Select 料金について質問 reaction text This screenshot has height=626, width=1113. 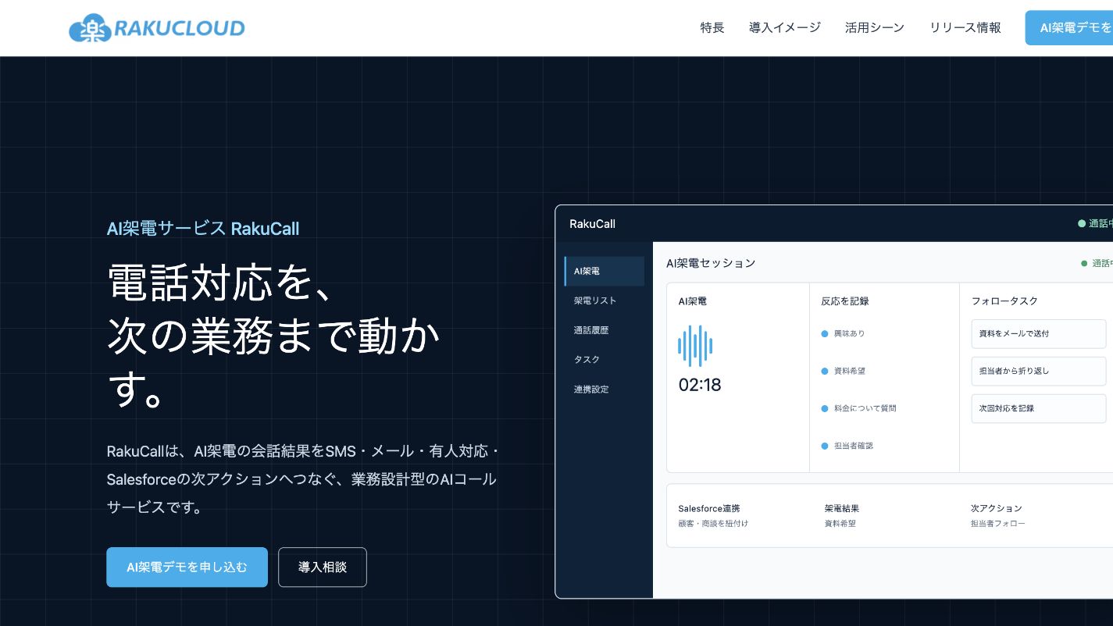coord(865,409)
